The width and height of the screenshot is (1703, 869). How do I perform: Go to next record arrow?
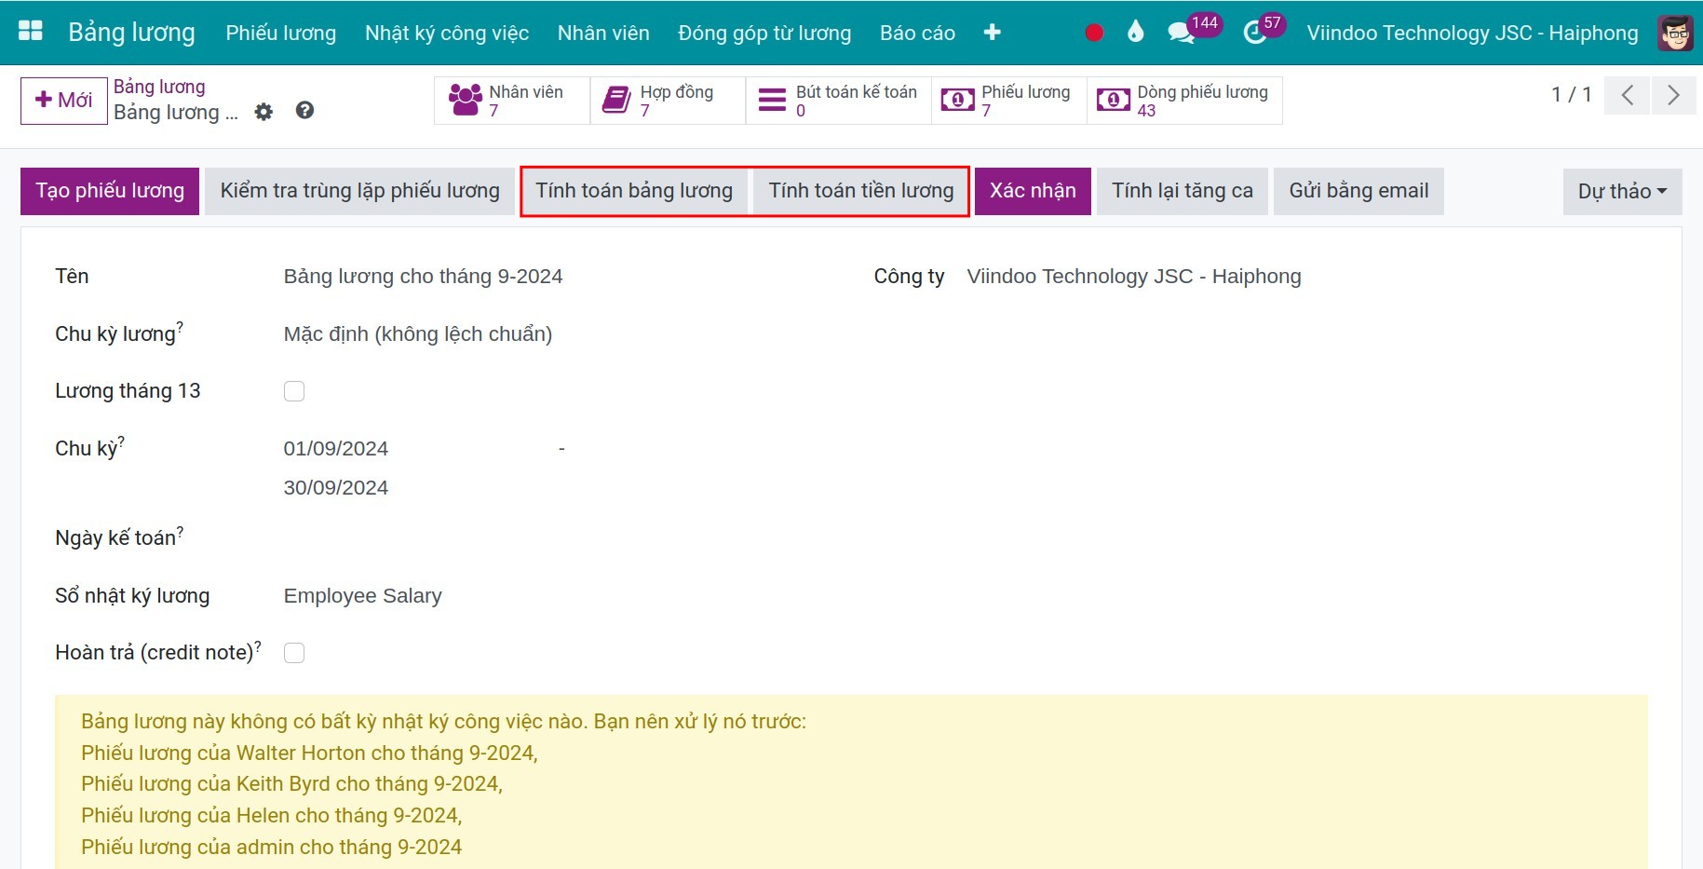click(x=1673, y=95)
